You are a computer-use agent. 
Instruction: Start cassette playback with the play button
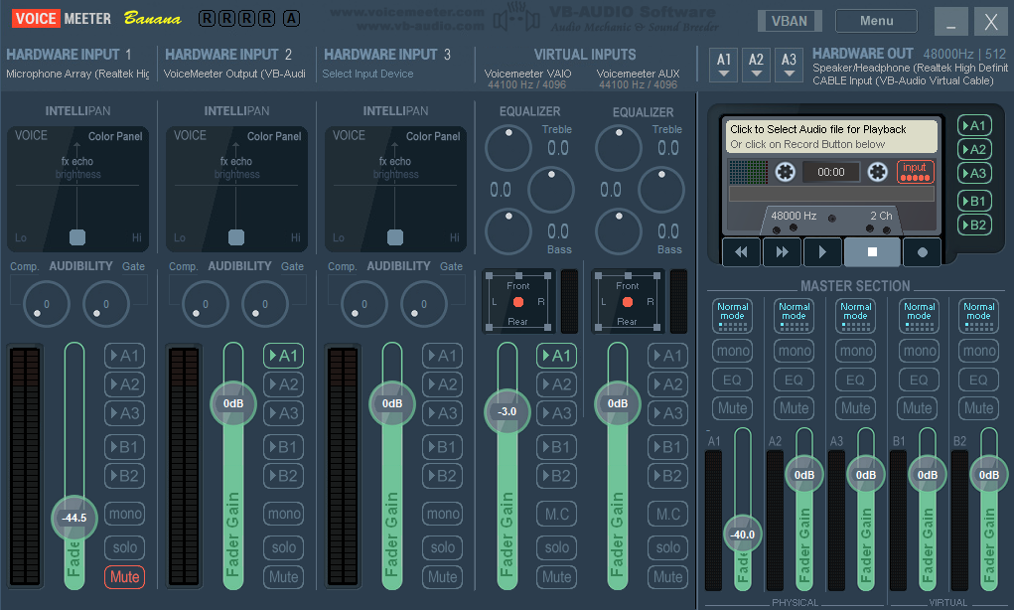[x=822, y=252]
